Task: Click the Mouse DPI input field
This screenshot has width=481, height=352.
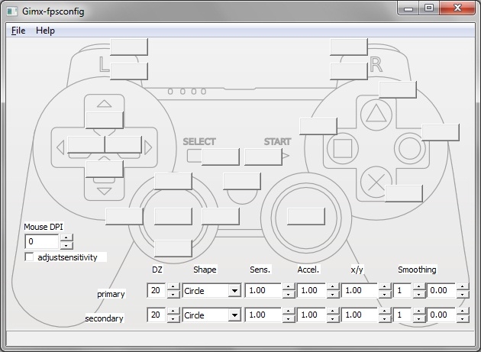Action: pos(42,241)
